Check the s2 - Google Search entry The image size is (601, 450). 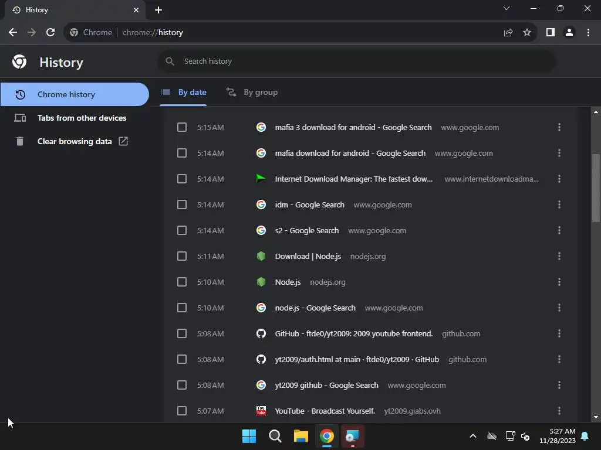click(x=182, y=230)
